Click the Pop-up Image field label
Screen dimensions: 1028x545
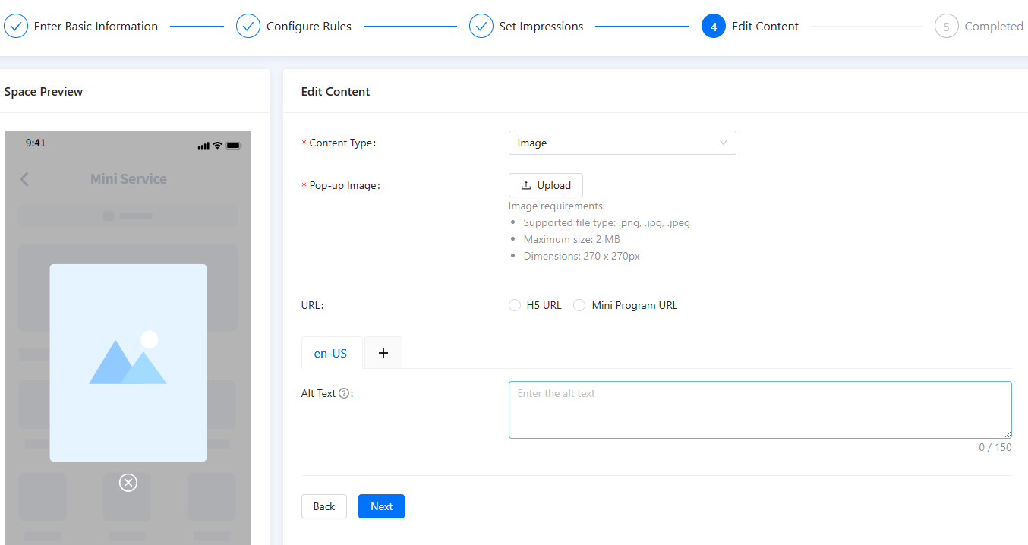click(x=344, y=185)
